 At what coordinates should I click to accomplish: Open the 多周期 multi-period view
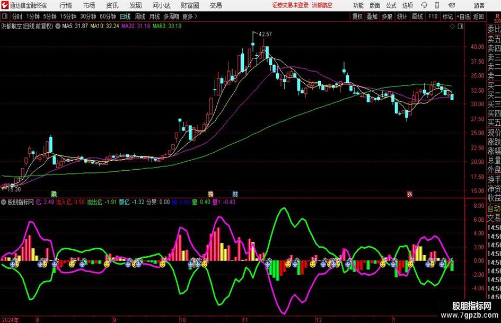pos(171,16)
